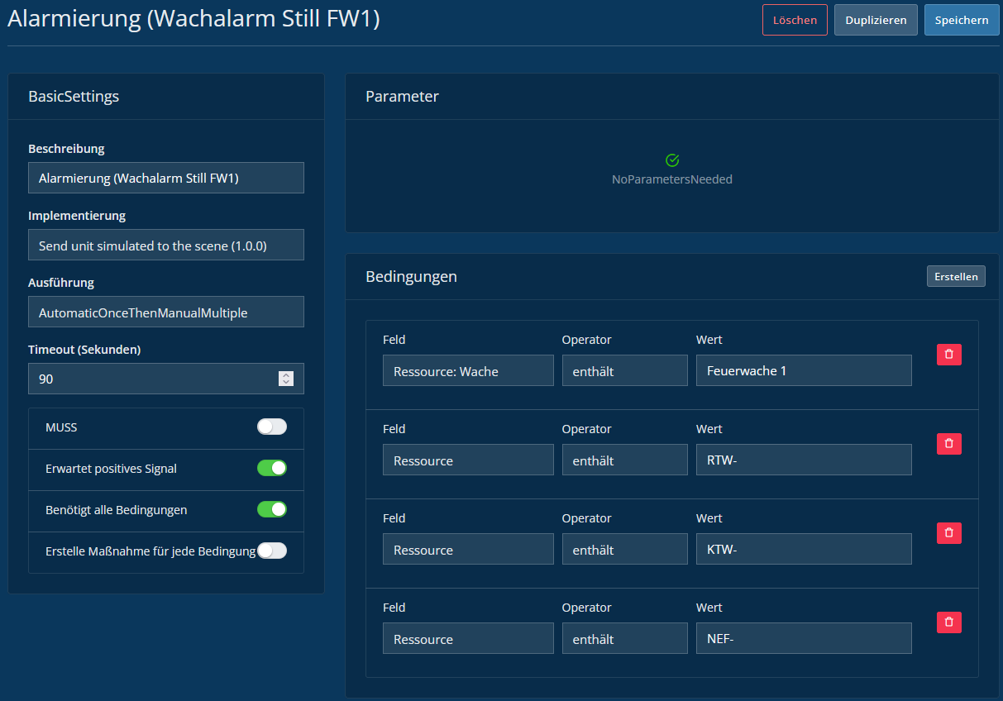This screenshot has height=701, width=1003.
Task: Delete the RTW- condition via trash icon
Action: click(x=948, y=444)
